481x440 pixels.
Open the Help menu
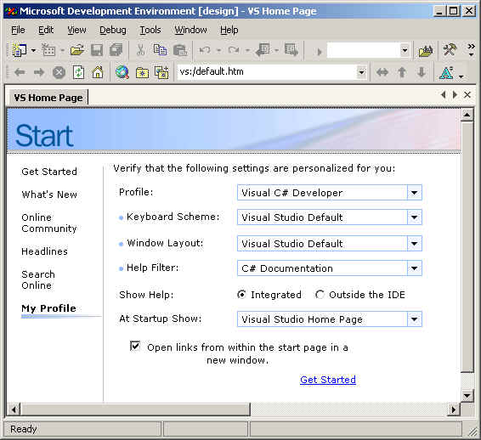coord(229,30)
